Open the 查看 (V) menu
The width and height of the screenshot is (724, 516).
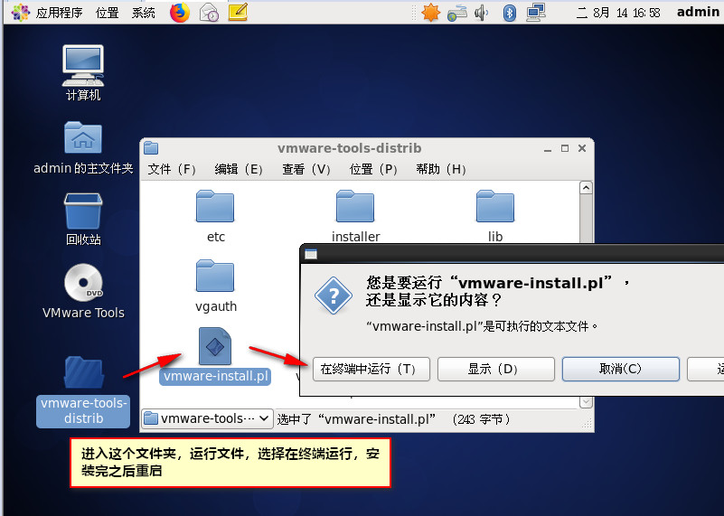coord(306,169)
